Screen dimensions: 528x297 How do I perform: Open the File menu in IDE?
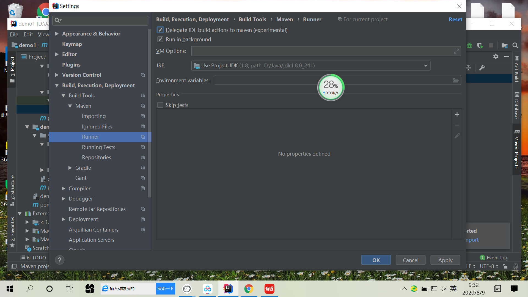(14, 34)
